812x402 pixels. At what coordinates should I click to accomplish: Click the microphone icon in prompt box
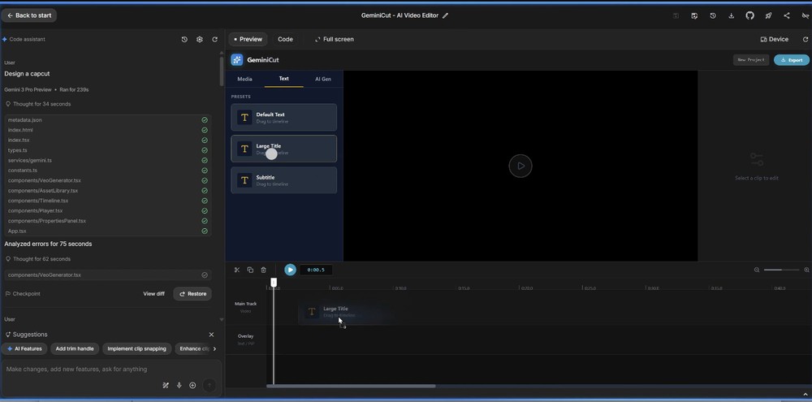click(x=179, y=386)
